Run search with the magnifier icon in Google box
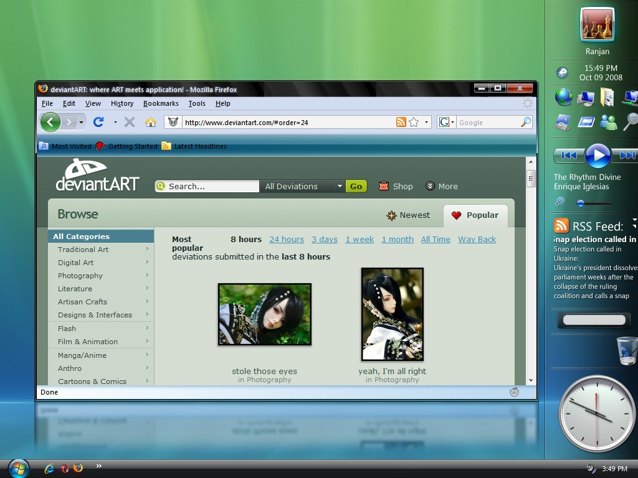The height and width of the screenshot is (478, 638). tap(526, 122)
